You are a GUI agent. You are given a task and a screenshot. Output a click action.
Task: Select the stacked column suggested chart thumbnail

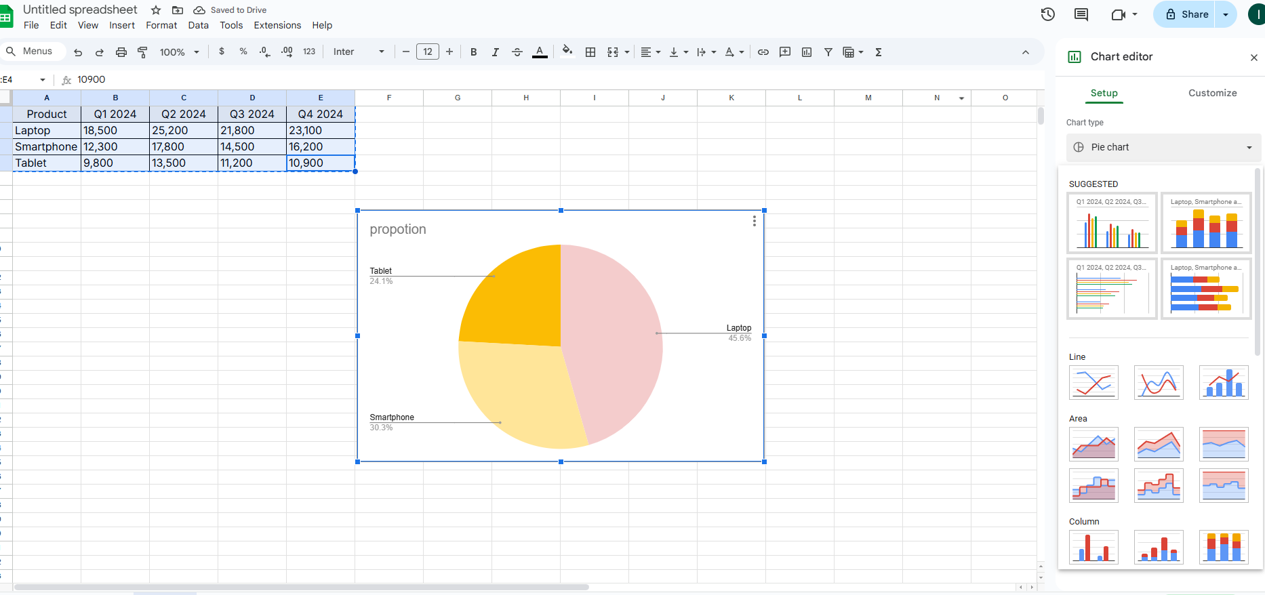[x=1205, y=223]
